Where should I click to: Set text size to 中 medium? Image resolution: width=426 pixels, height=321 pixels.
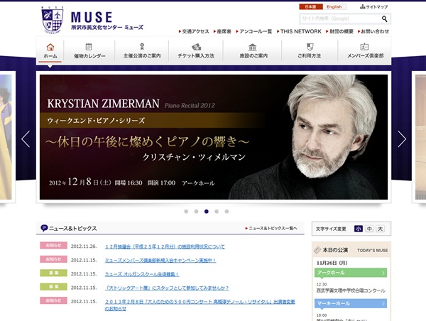369,229
